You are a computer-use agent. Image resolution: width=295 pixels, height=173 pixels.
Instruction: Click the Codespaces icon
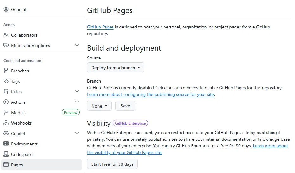(6, 154)
